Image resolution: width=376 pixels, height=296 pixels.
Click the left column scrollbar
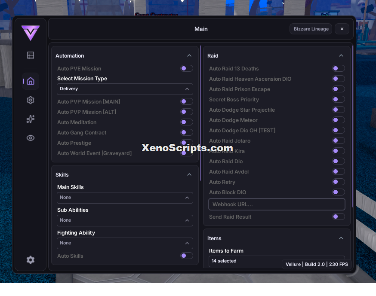(200, 113)
